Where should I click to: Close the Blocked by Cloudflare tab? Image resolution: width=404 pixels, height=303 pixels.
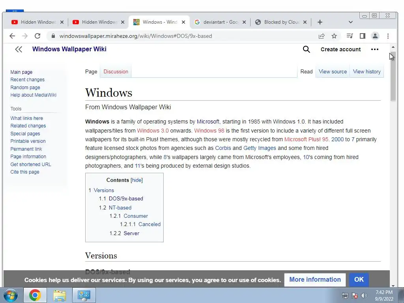point(305,22)
